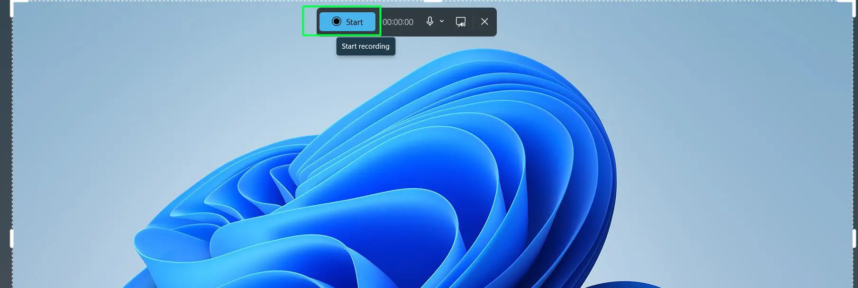The image size is (858, 288).
Task: Click the vertical divider before the X button
Action: click(473, 22)
